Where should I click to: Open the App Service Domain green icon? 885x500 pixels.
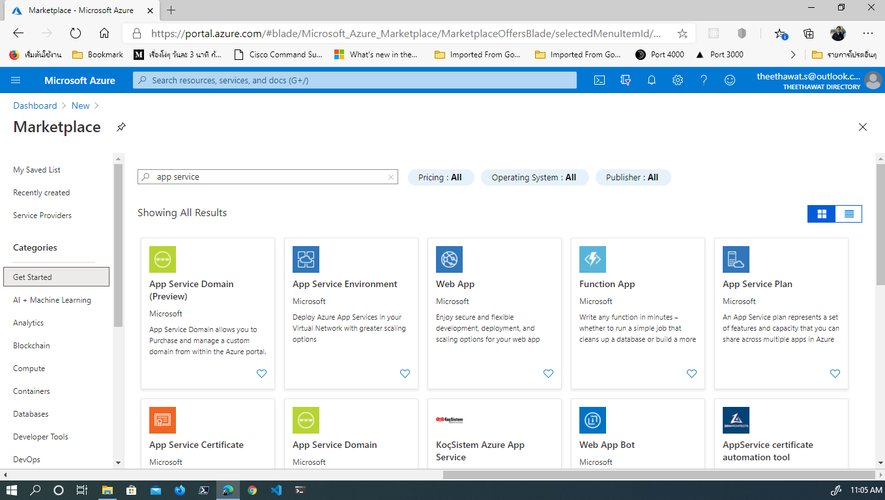pyautogui.click(x=306, y=420)
